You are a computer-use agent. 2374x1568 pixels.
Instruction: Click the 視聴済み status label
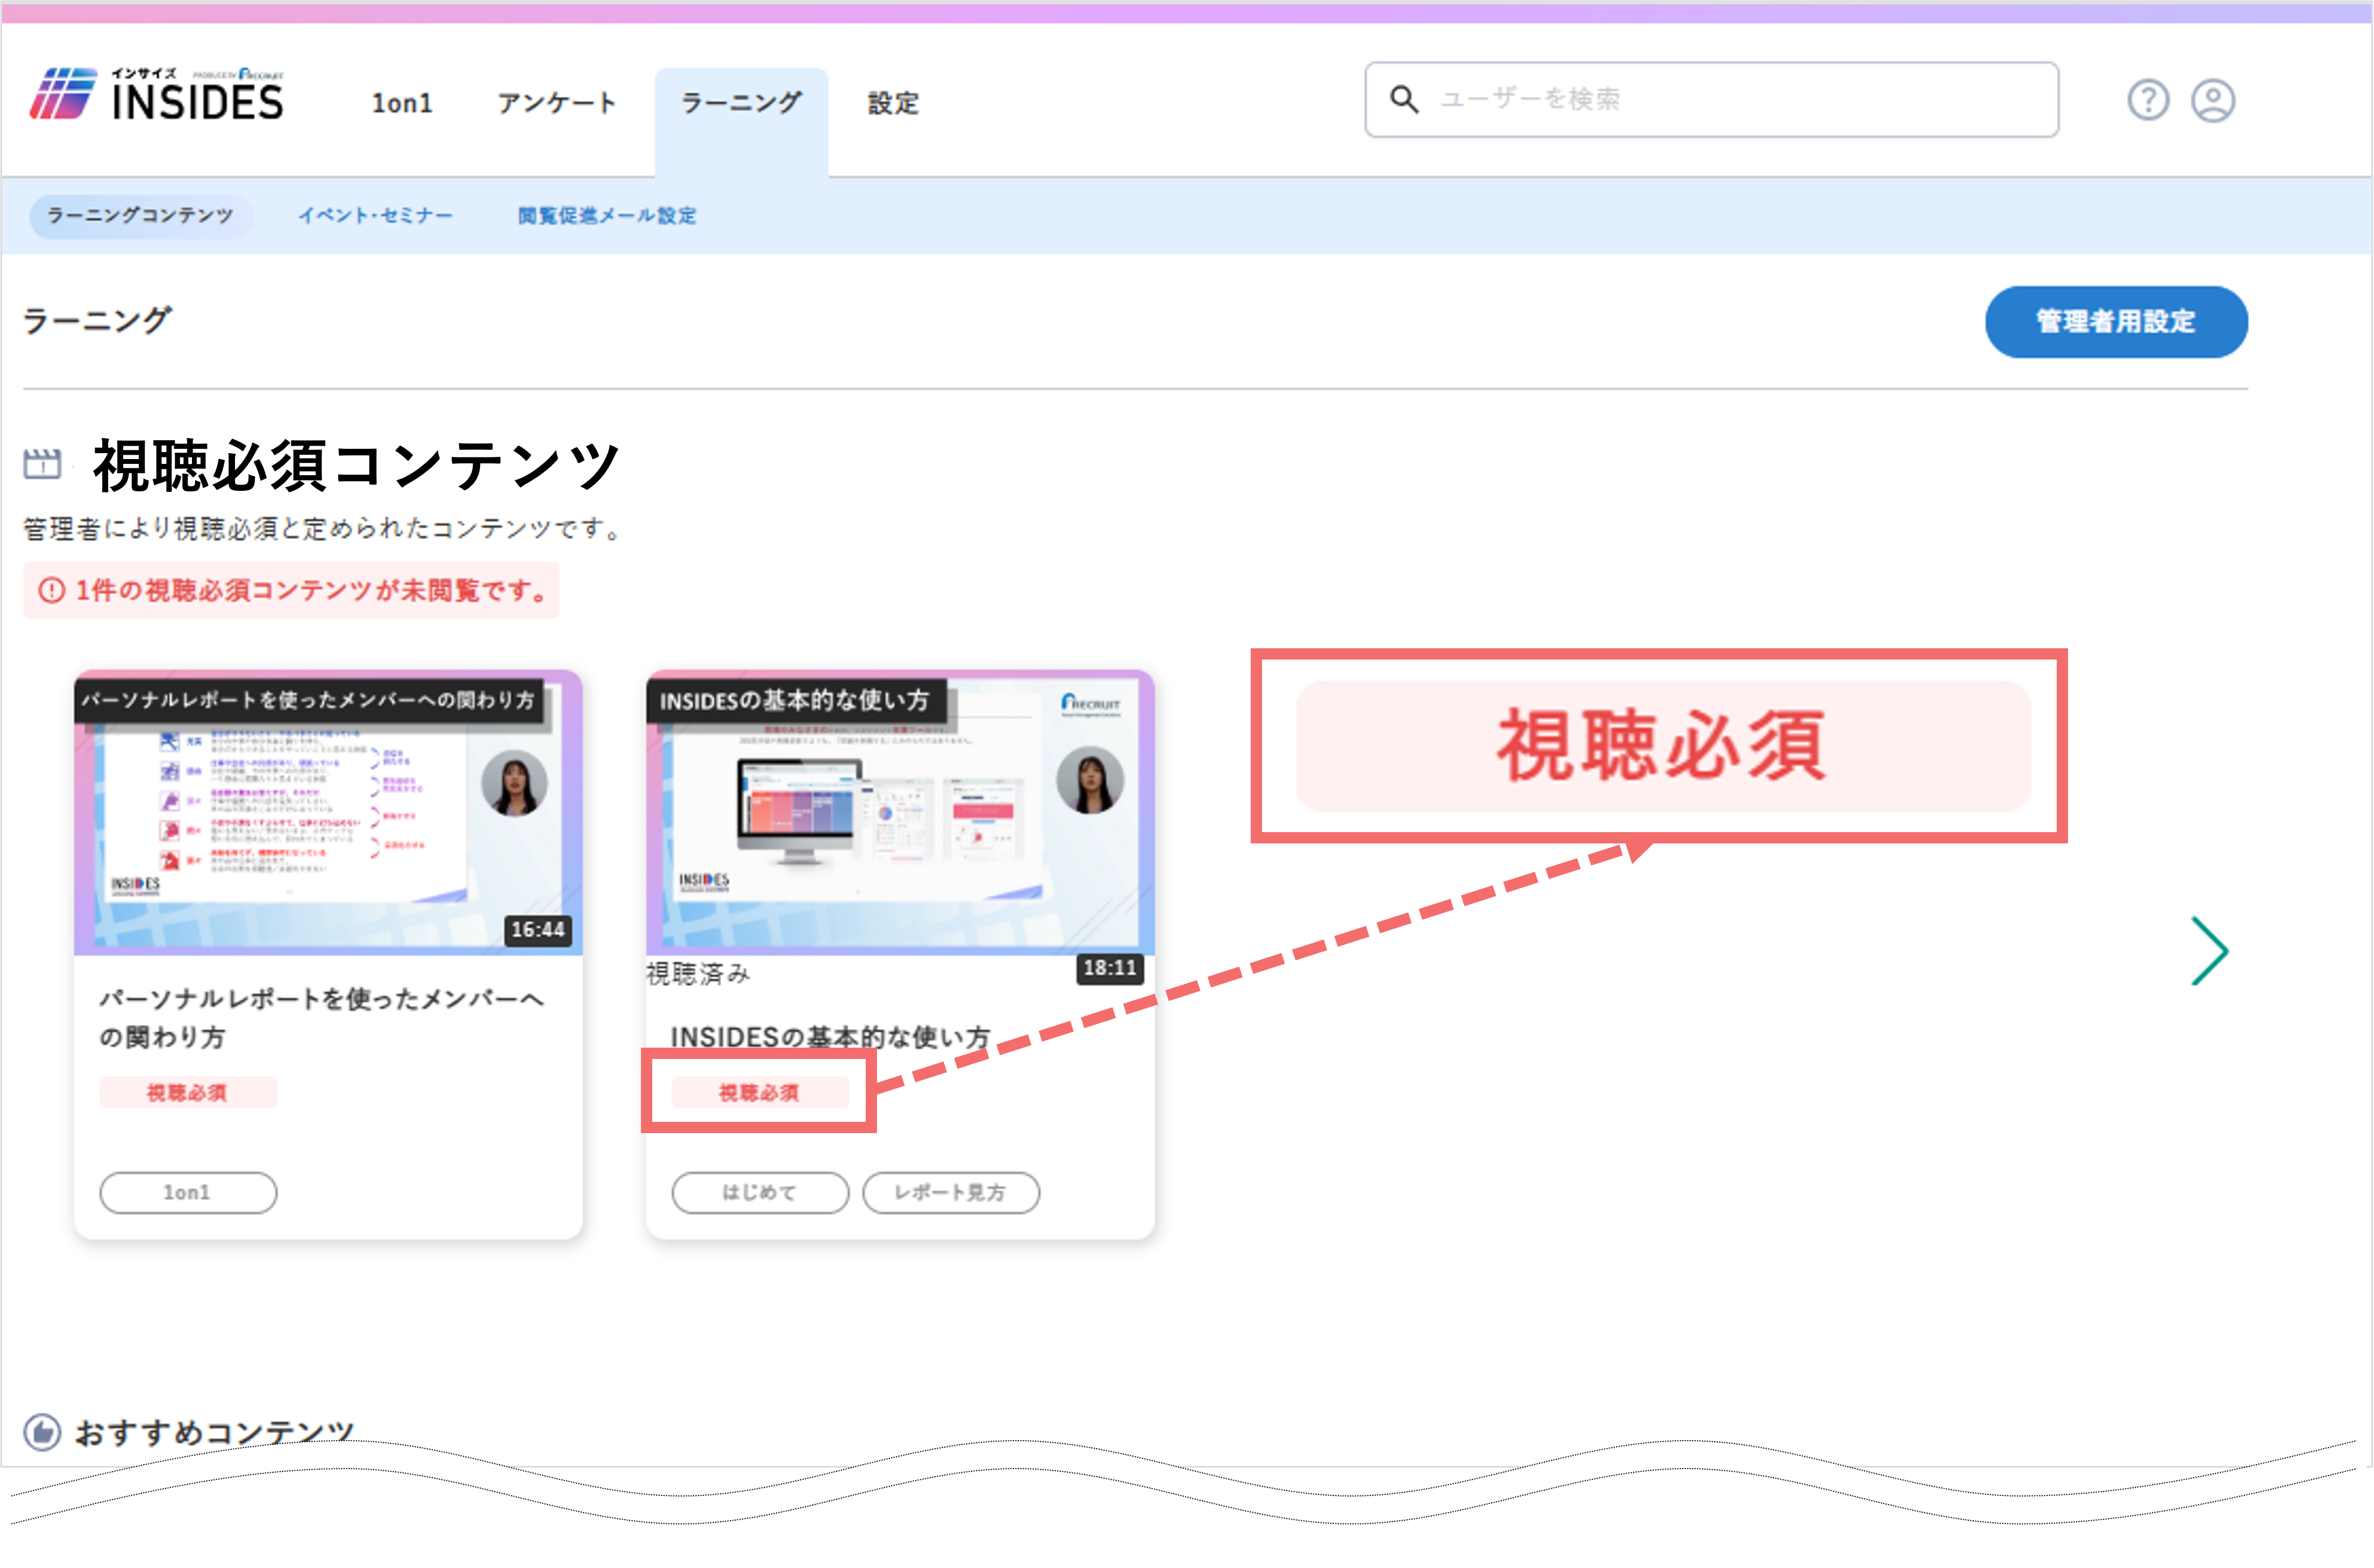697,973
